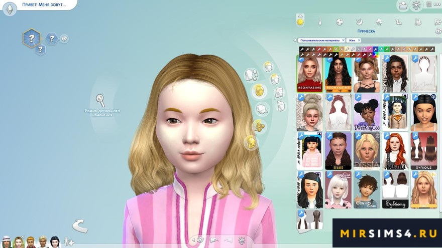Switch to Party outfit icon

coord(379,22)
